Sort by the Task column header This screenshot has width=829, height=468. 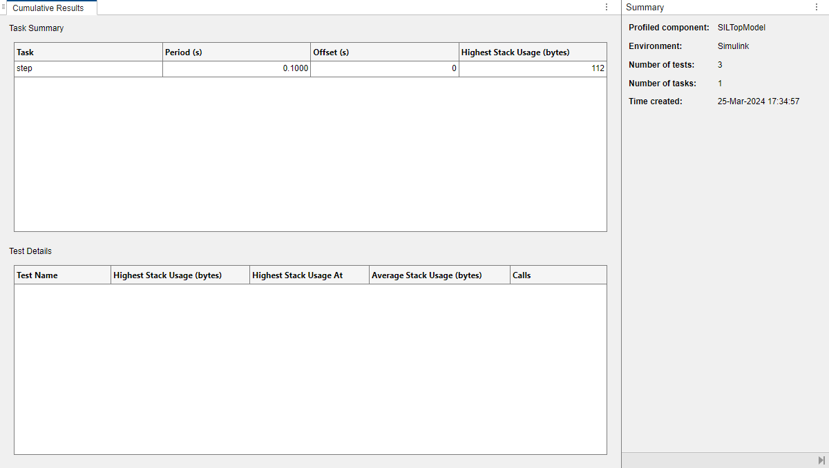tap(88, 52)
